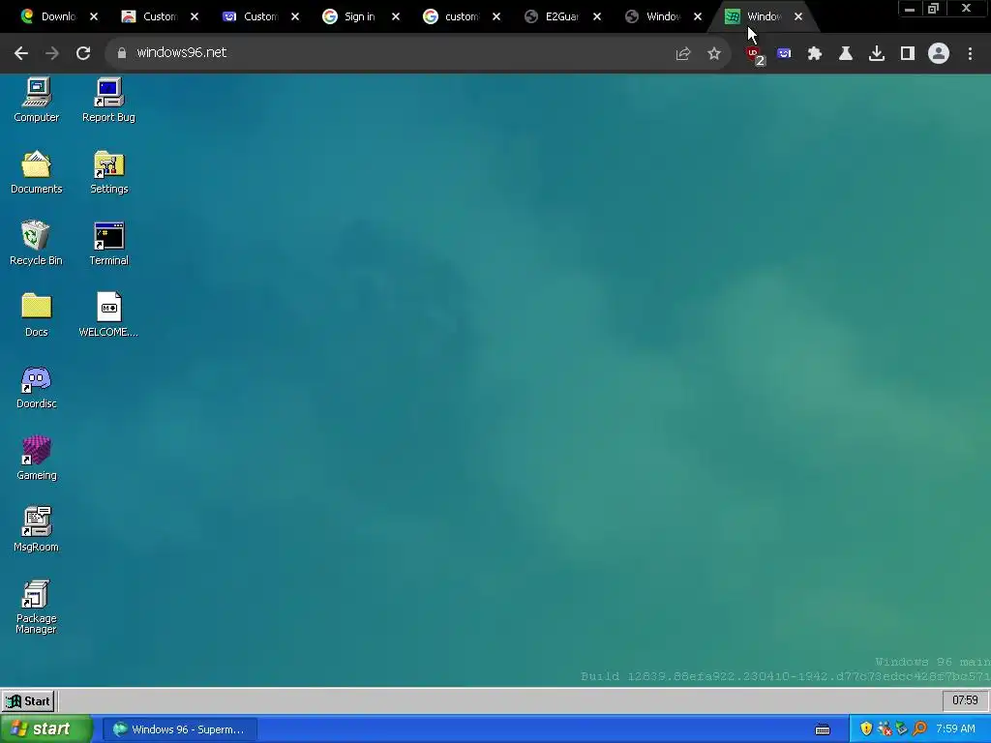Open the Recycle Bin icon
Viewport: 991px width, 743px height.
coord(36,243)
